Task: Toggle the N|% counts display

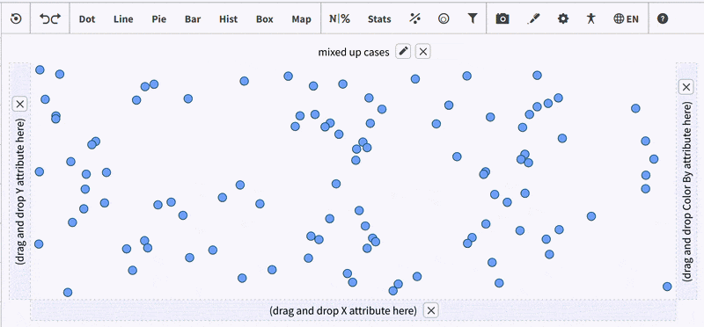Action: [340, 18]
